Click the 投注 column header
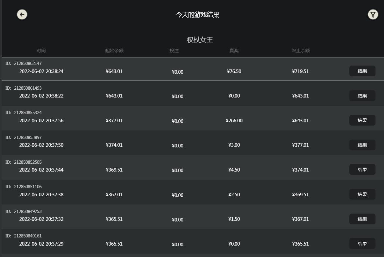384x257 pixels. [x=174, y=51]
